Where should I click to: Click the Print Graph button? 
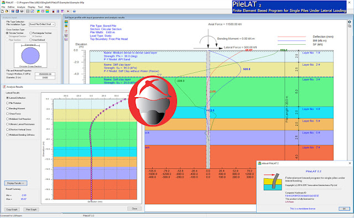[31, 209]
